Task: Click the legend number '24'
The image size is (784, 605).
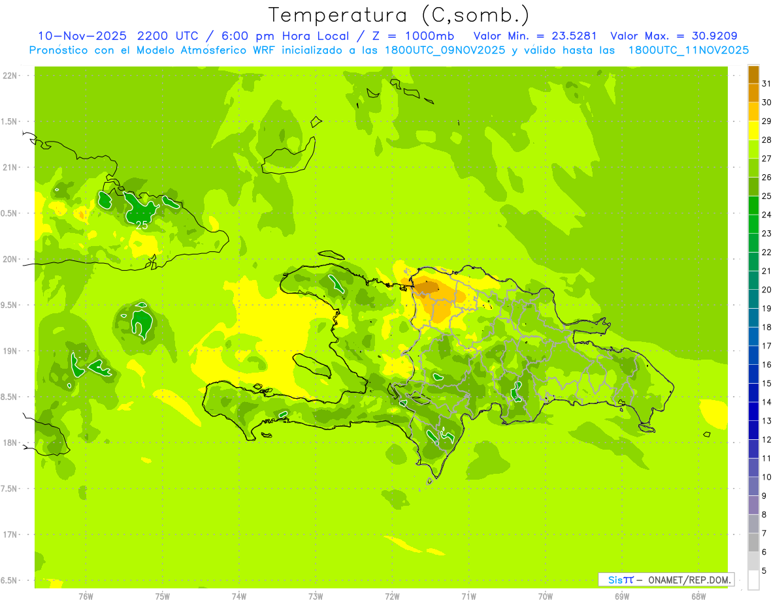Action: (x=767, y=214)
